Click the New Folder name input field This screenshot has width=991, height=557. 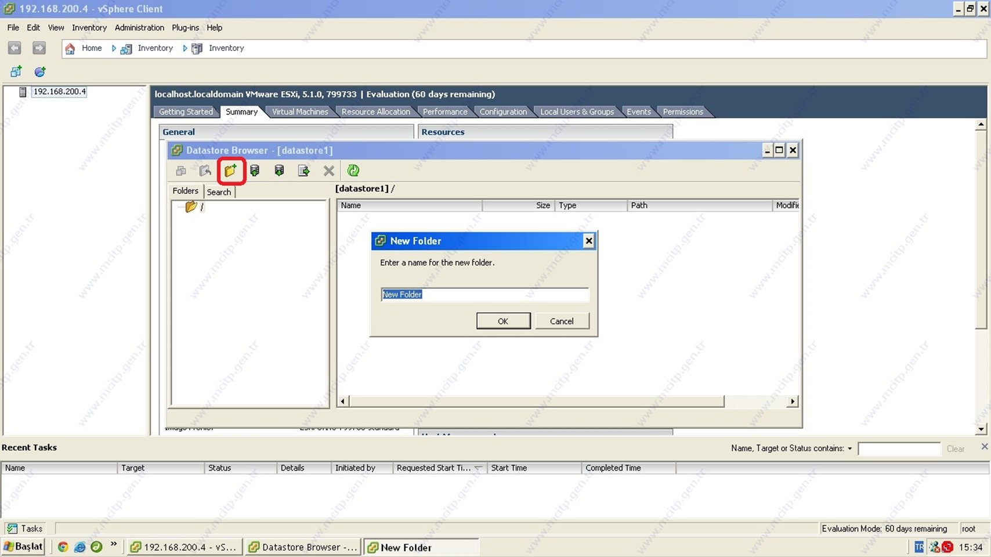pyautogui.click(x=484, y=294)
